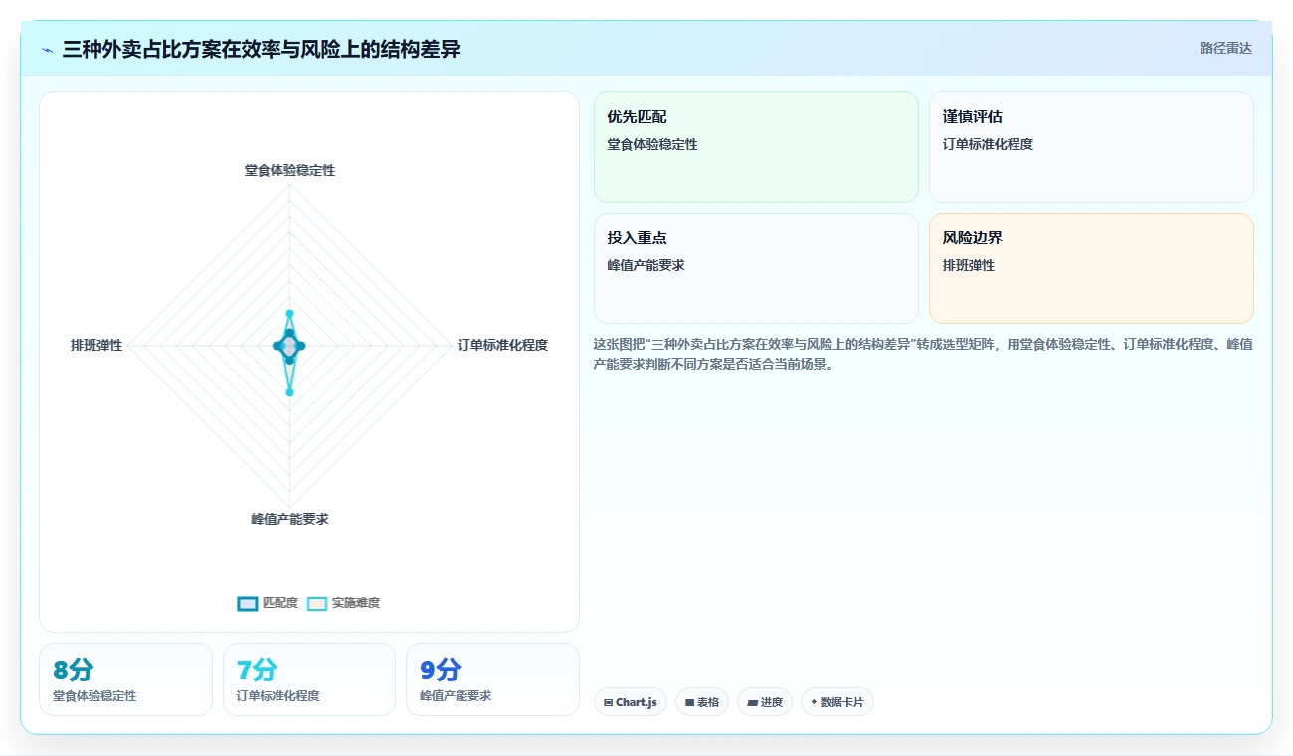
Task: Select the Chart.js tag
Action: tap(631, 702)
